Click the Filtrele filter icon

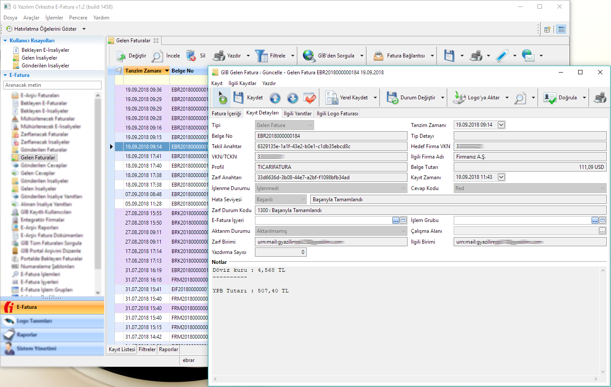261,56
